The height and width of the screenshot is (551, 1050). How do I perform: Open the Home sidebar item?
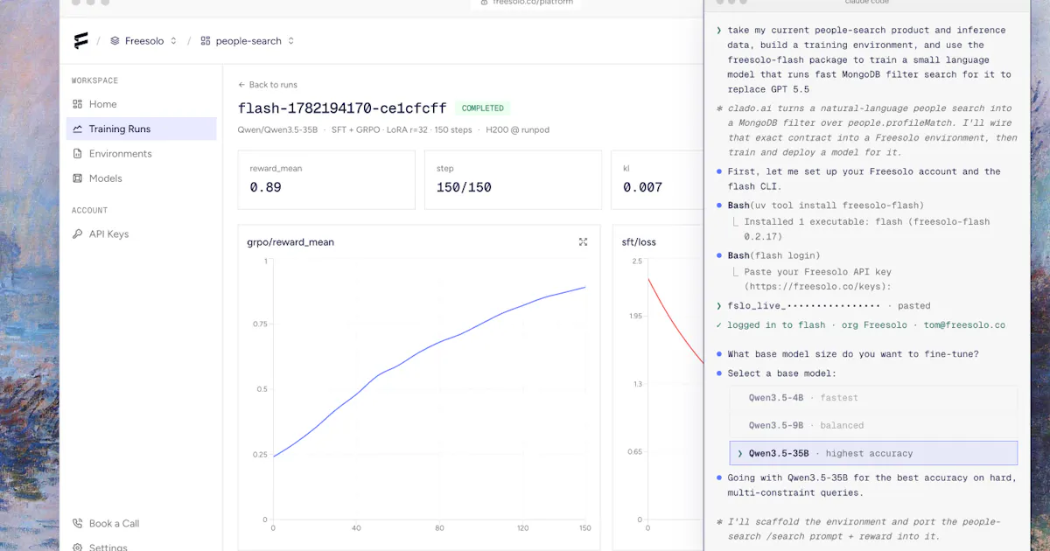tap(141, 104)
